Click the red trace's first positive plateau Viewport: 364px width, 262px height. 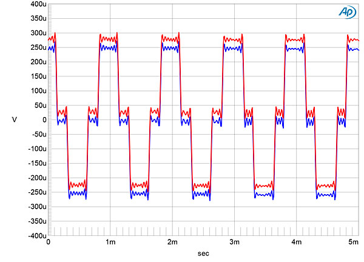tap(108, 39)
